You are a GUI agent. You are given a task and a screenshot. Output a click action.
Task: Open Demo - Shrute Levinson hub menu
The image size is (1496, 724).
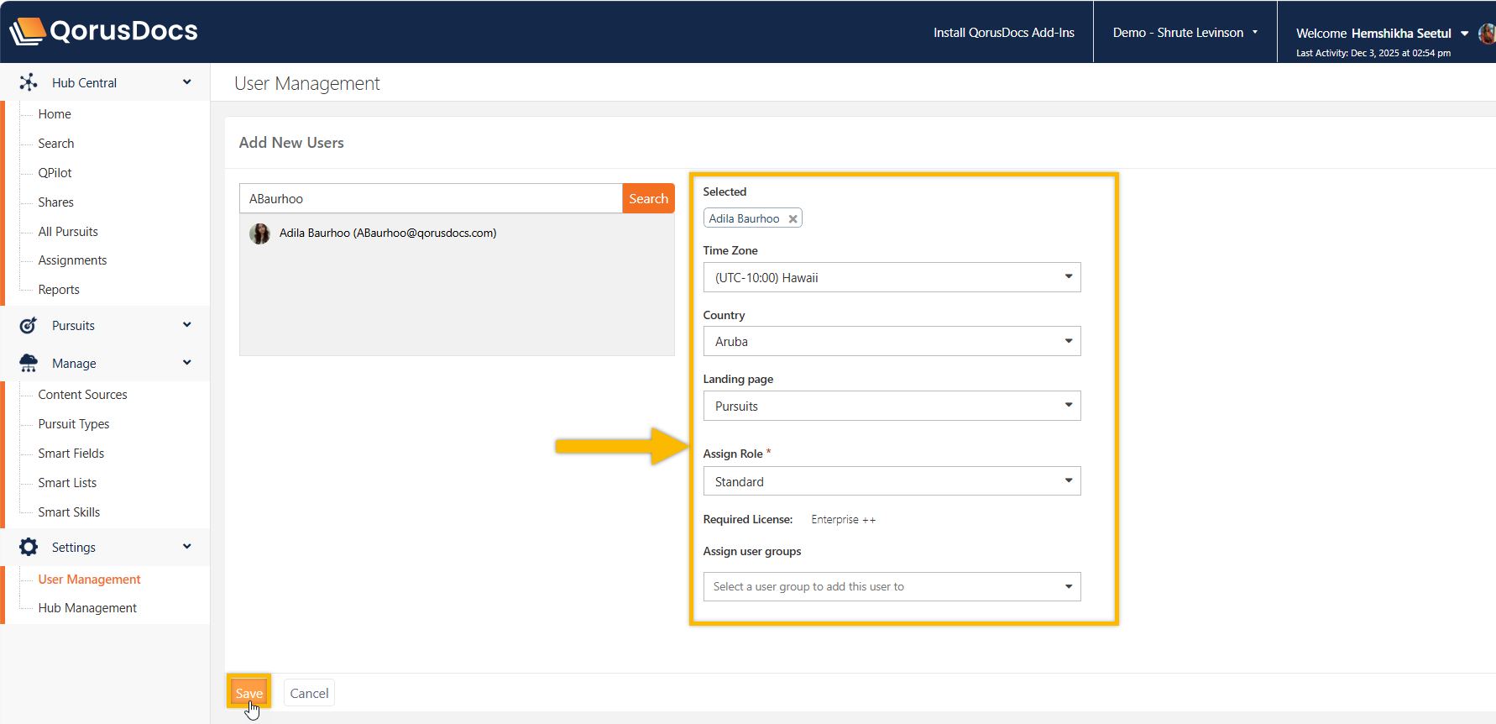pyautogui.click(x=1185, y=33)
